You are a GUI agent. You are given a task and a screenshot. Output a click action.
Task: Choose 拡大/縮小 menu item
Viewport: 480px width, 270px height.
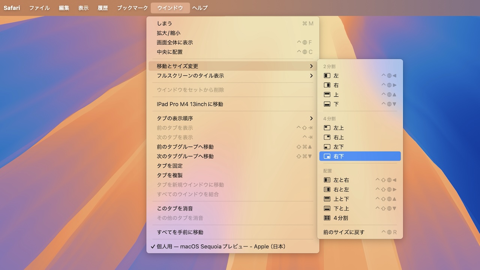[233, 33]
